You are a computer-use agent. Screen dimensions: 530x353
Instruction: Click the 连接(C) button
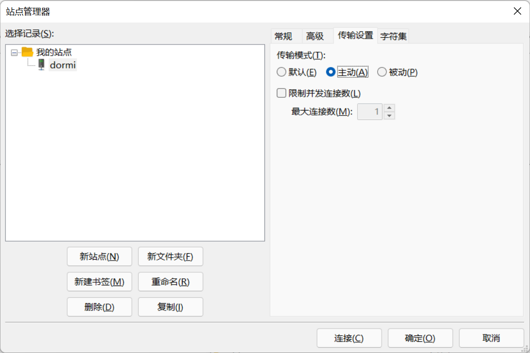tap(349, 338)
